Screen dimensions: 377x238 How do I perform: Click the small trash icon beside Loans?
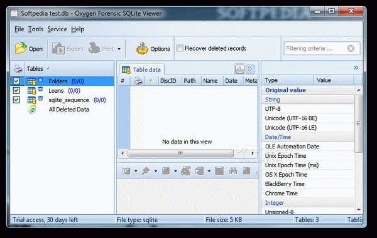40,89
